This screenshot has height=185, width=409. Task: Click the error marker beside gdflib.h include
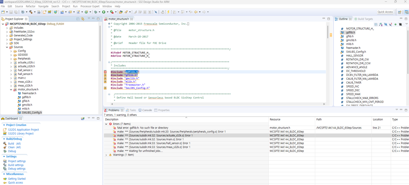tap(105, 72)
